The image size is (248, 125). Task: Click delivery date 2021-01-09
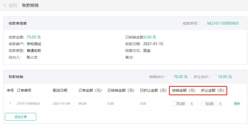coord(61,104)
